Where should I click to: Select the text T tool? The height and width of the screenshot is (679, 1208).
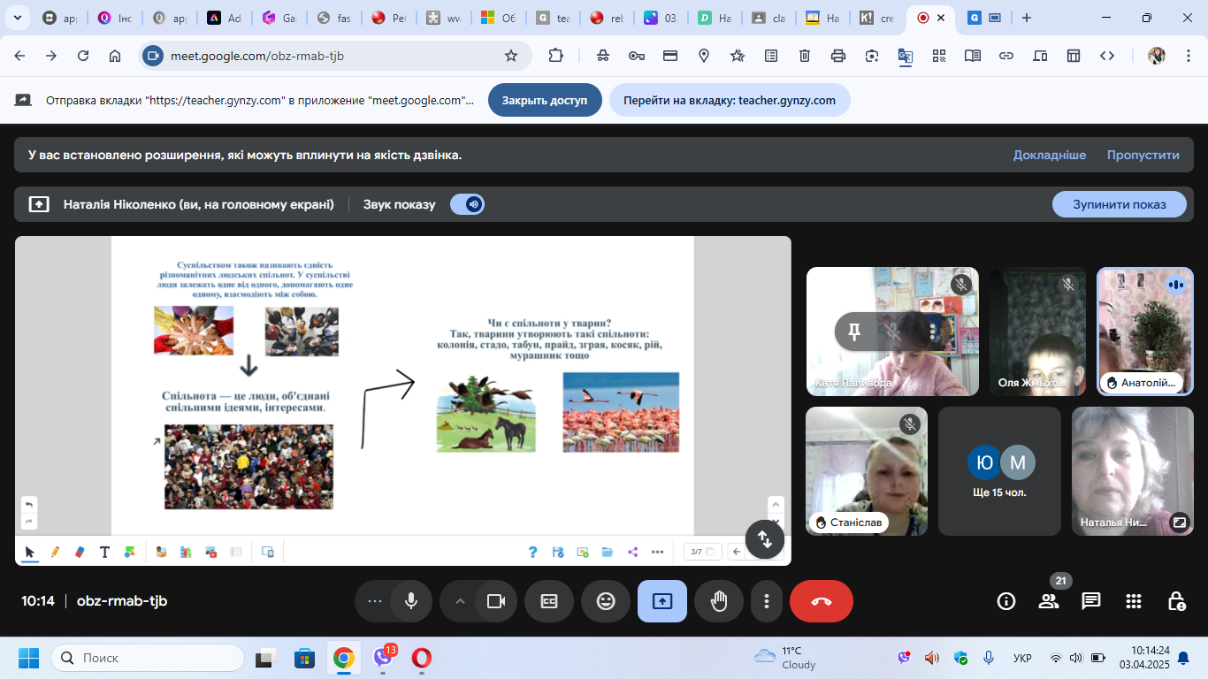click(104, 552)
